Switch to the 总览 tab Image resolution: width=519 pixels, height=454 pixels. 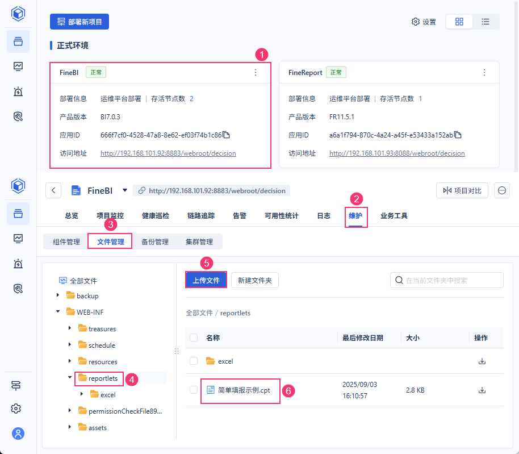tap(72, 216)
